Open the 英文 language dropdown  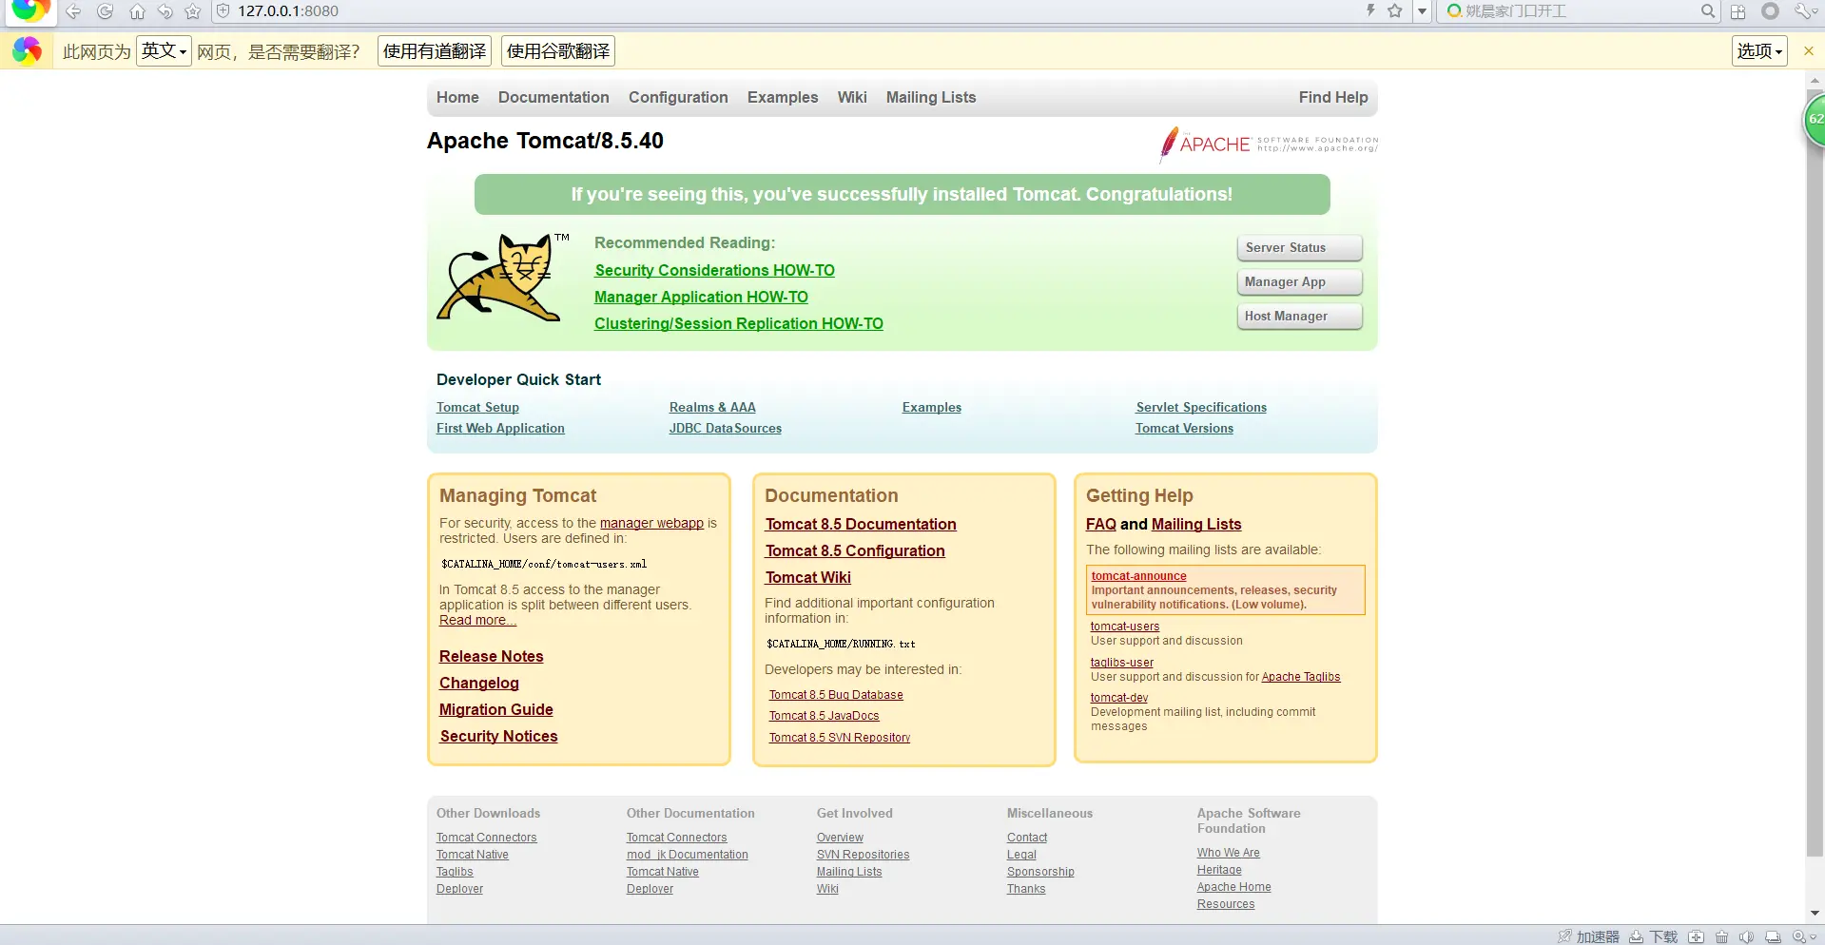point(164,50)
